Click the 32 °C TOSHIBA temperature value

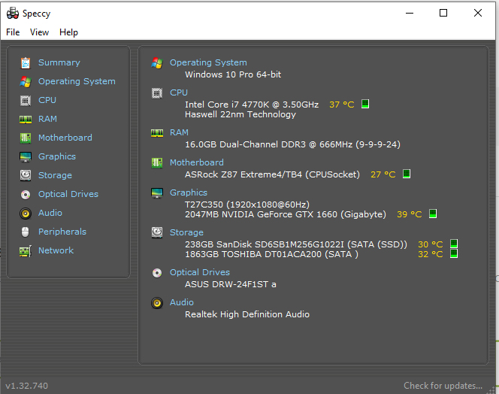click(431, 254)
